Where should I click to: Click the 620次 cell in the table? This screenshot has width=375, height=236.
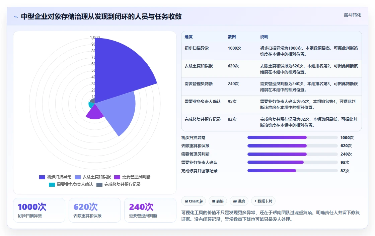pyautogui.click(x=233, y=66)
